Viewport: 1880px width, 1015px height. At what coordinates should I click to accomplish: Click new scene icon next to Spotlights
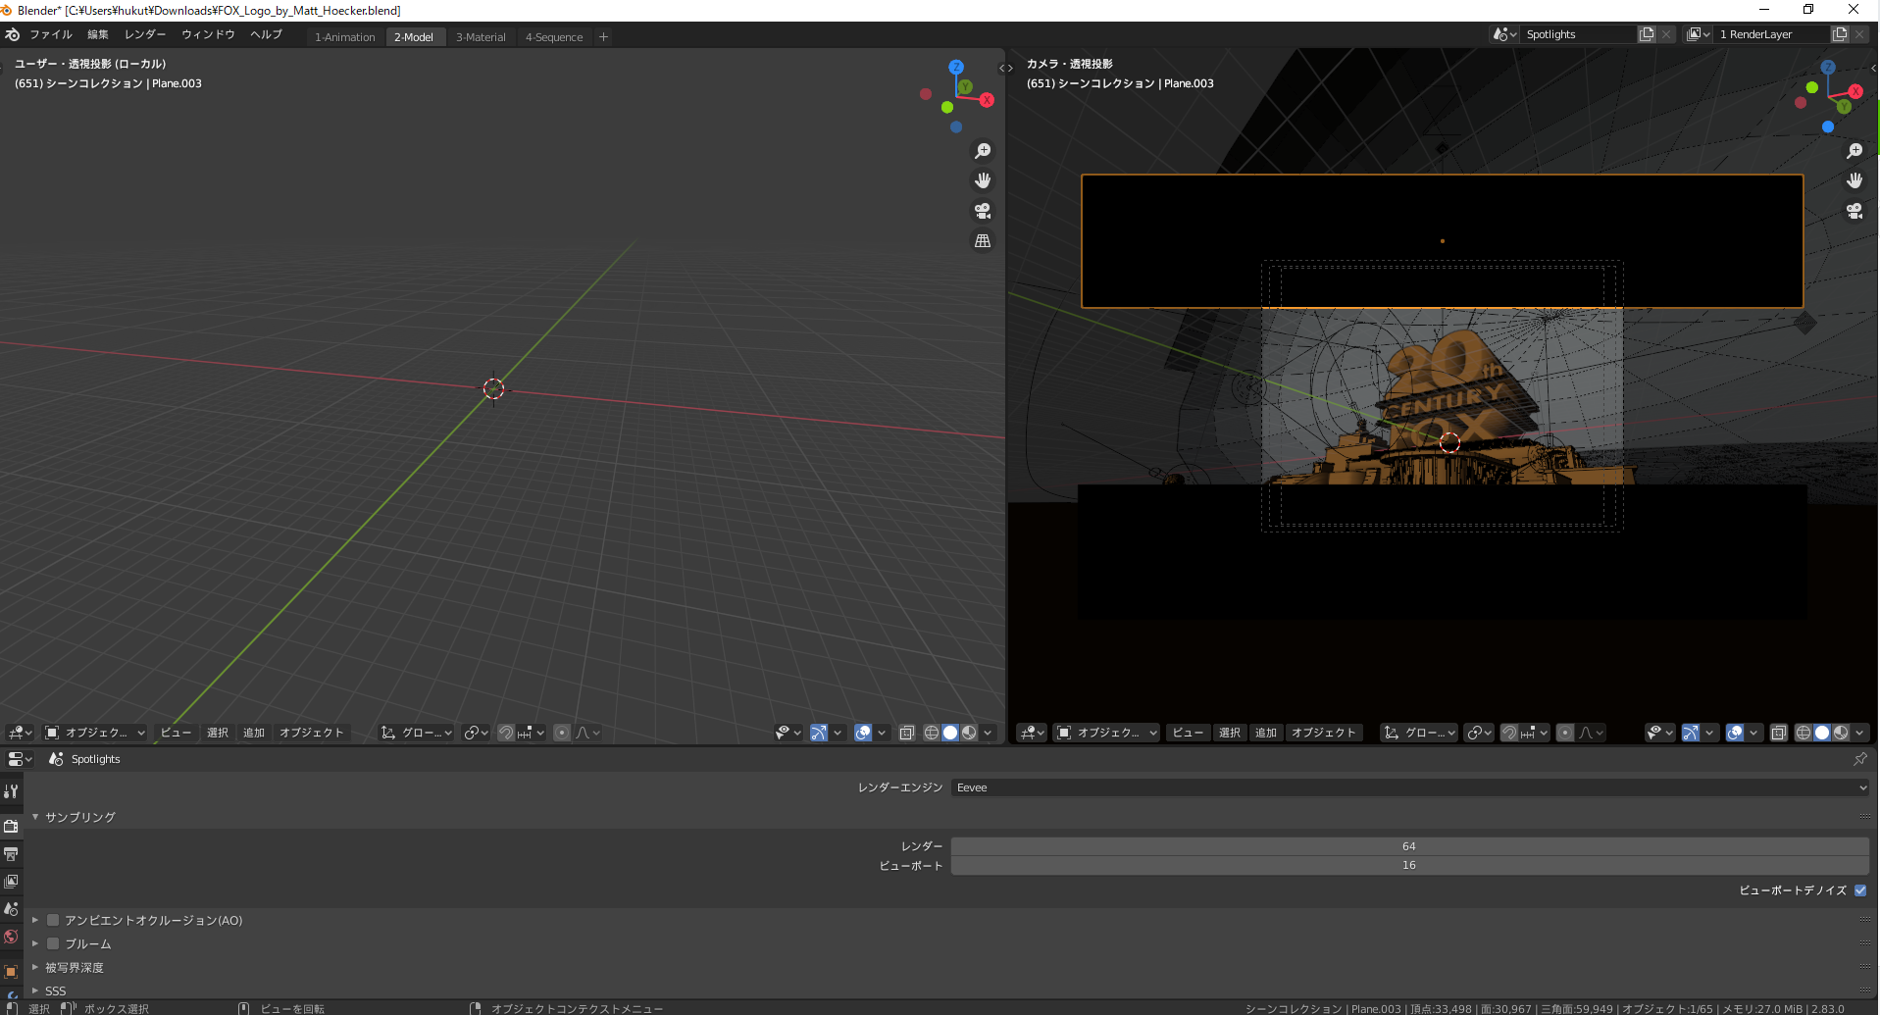click(x=1647, y=34)
